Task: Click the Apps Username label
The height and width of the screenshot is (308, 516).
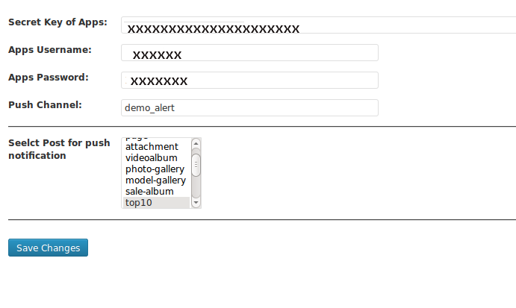Action: 50,50
